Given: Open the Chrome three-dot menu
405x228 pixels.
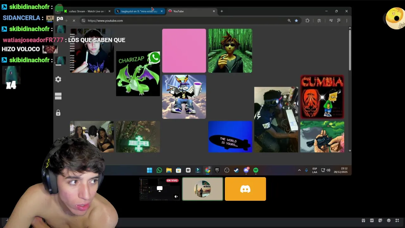Looking at the screenshot, I should 347,21.
